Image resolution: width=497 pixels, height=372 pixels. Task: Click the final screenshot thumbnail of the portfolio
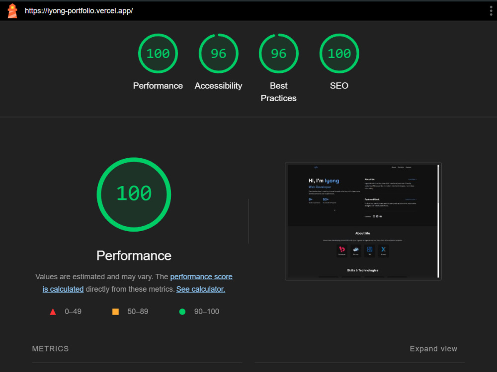[x=363, y=221]
